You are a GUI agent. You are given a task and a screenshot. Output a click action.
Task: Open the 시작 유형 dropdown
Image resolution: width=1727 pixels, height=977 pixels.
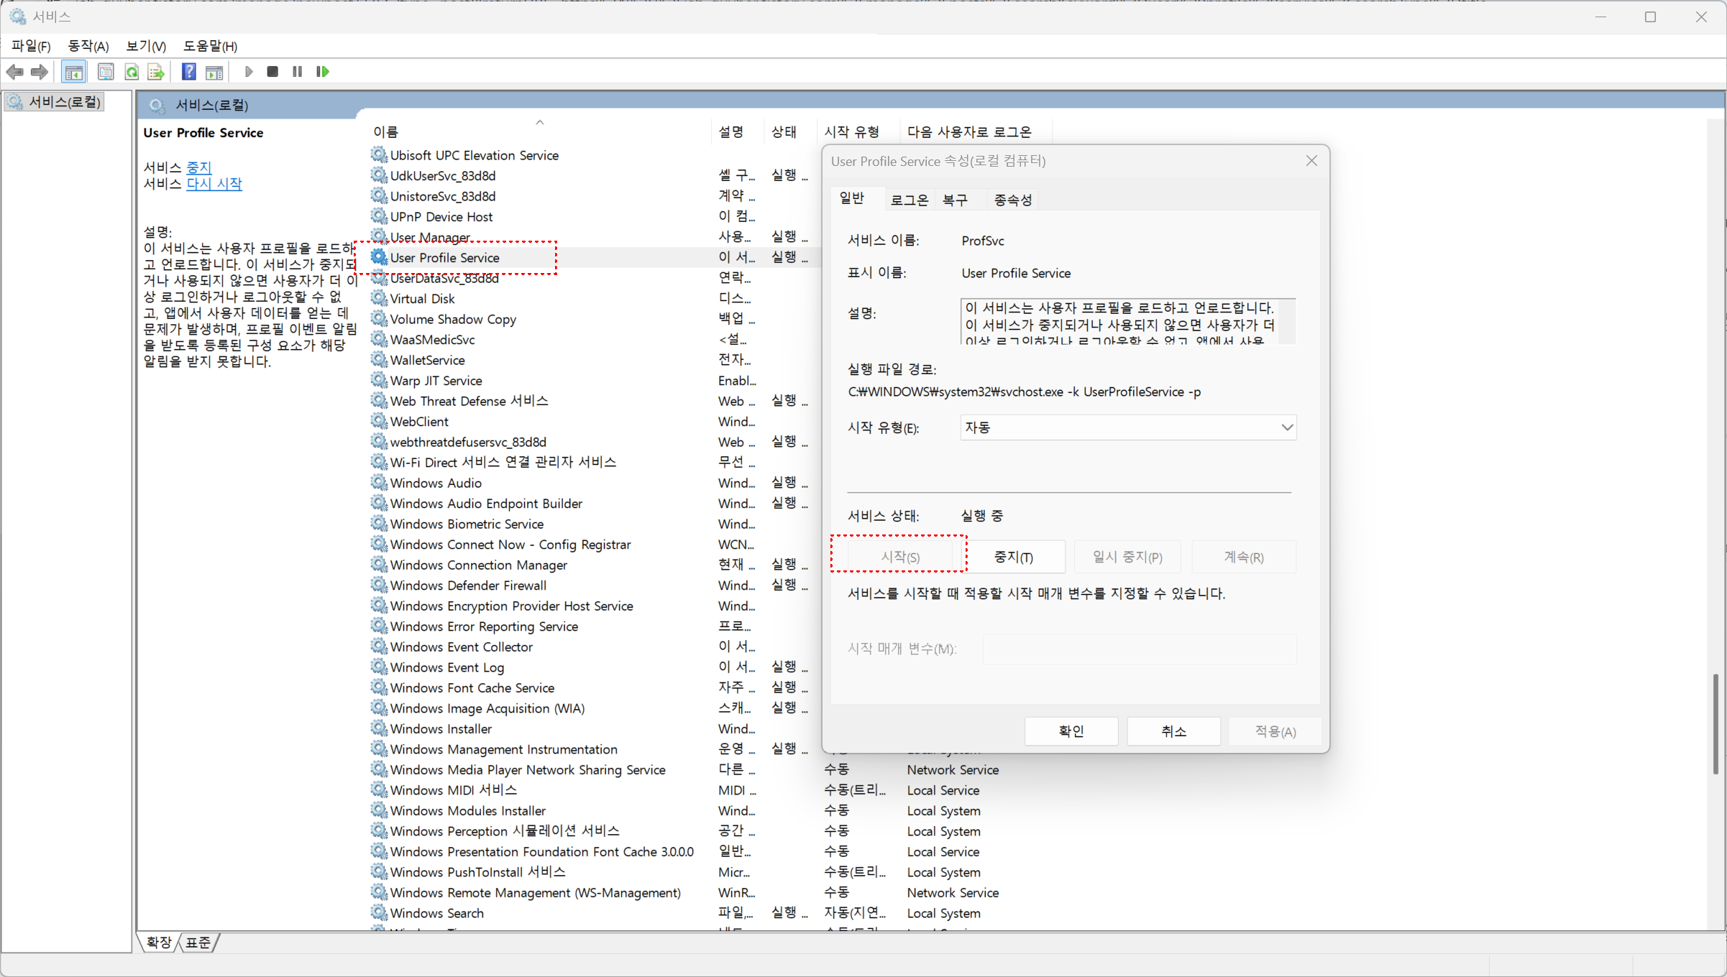[x=1127, y=427]
